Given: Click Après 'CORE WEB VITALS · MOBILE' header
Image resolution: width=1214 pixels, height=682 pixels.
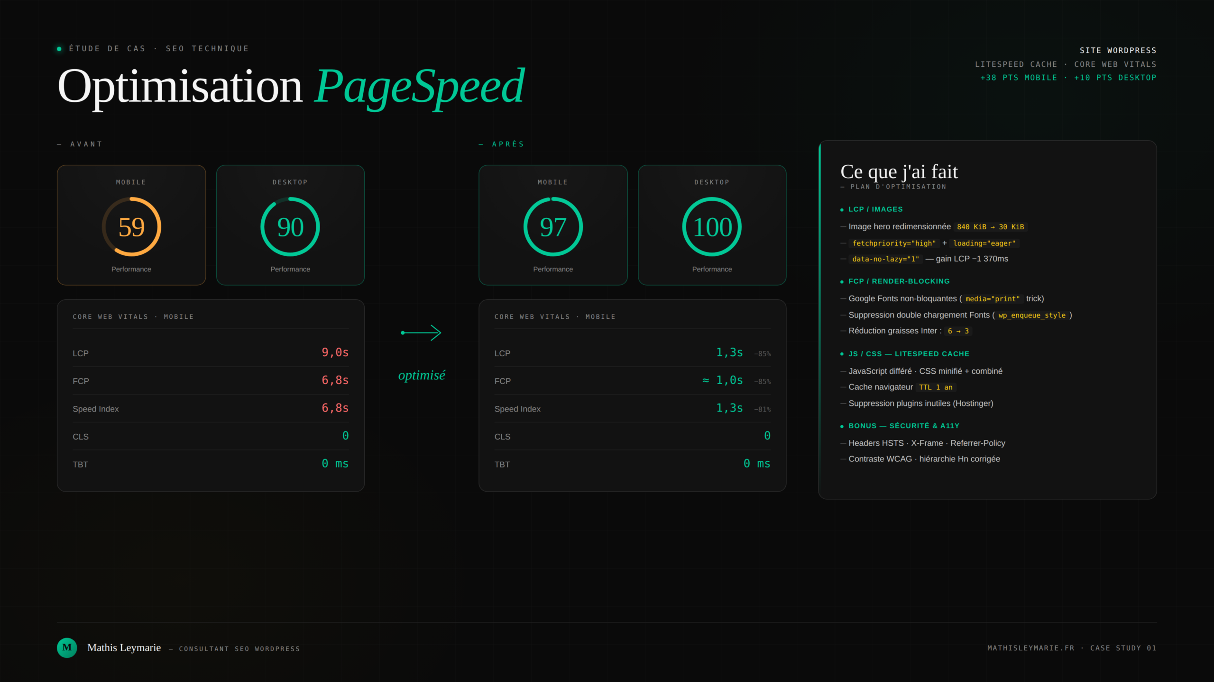Looking at the screenshot, I should [555, 317].
